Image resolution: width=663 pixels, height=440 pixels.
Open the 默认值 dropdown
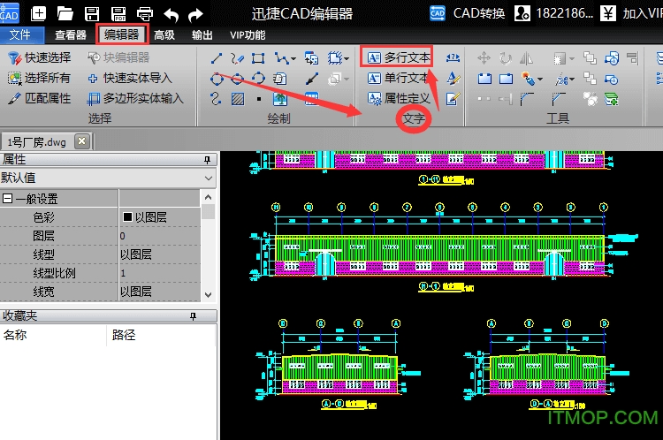(x=208, y=178)
